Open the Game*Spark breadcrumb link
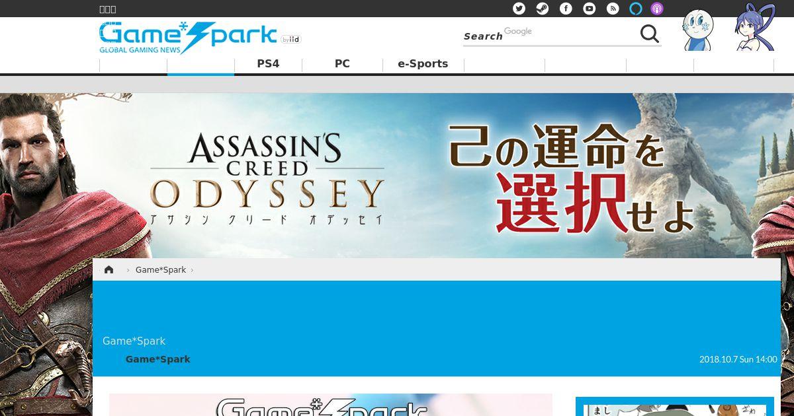The height and width of the screenshot is (416, 794). pyautogui.click(x=161, y=269)
